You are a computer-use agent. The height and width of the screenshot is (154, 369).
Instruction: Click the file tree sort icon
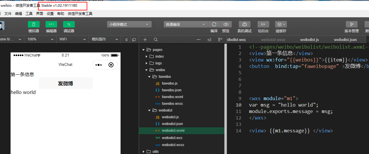[x=209, y=40]
